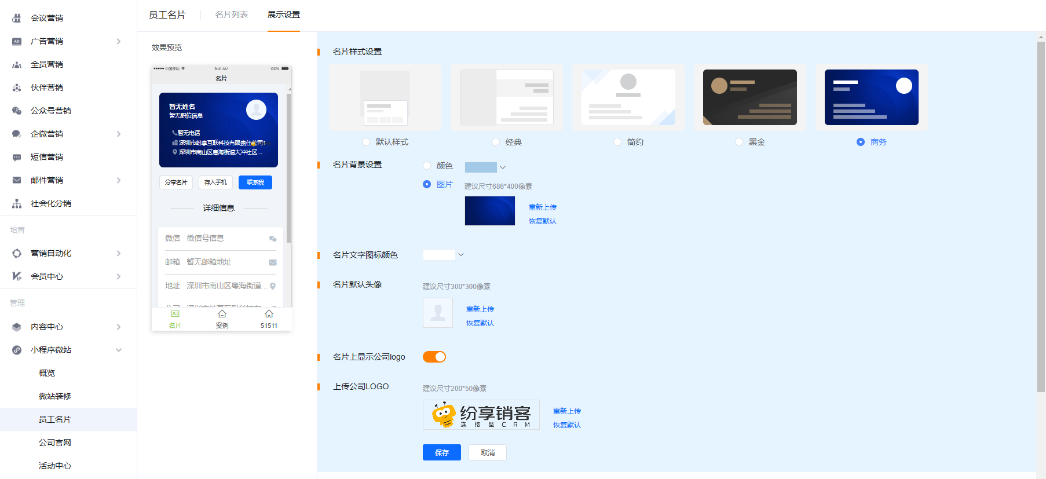
Task: Open the background color dropdown
Action: pyautogui.click(x=503, y=167)
